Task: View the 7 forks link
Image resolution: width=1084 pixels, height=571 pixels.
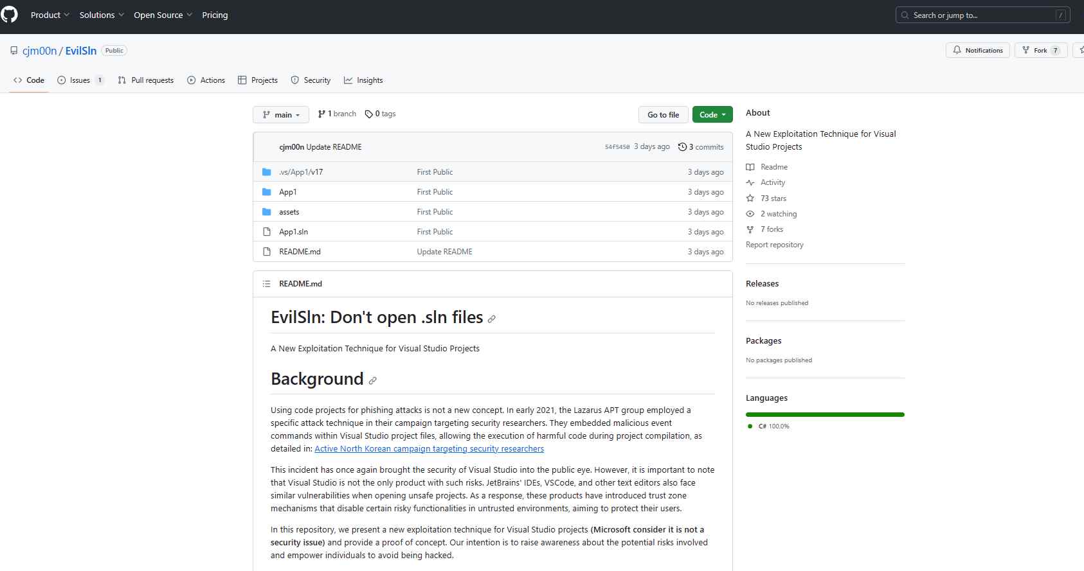Action: click(x=772, y=229)
